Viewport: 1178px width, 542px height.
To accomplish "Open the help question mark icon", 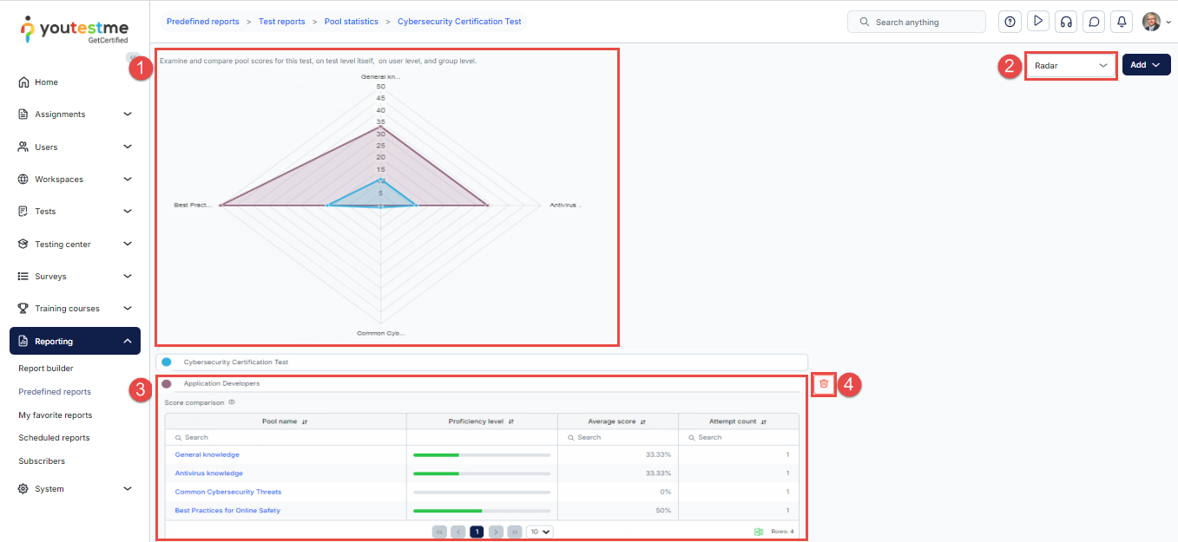I will [x=1010, y=22].
